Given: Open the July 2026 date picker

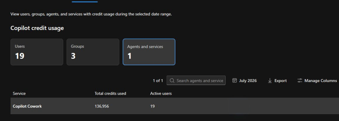Looking at the screenshot, I should tap(245, 80).
